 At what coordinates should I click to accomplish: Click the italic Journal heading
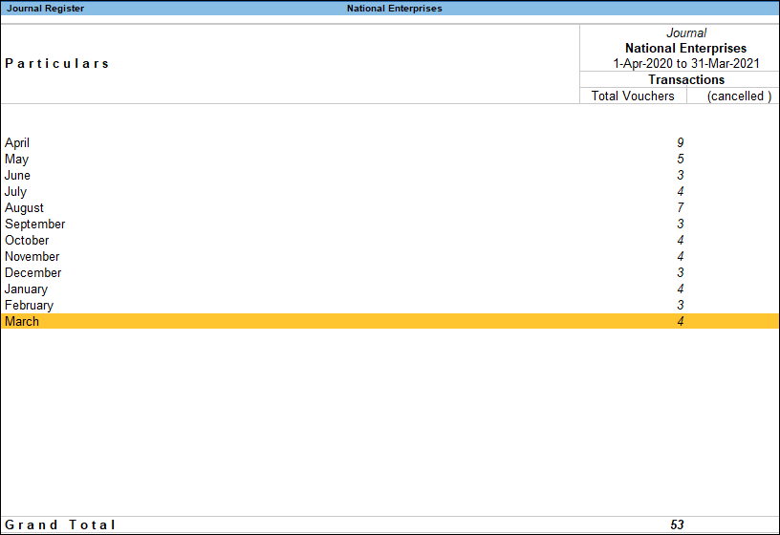(x=686, y=32)
